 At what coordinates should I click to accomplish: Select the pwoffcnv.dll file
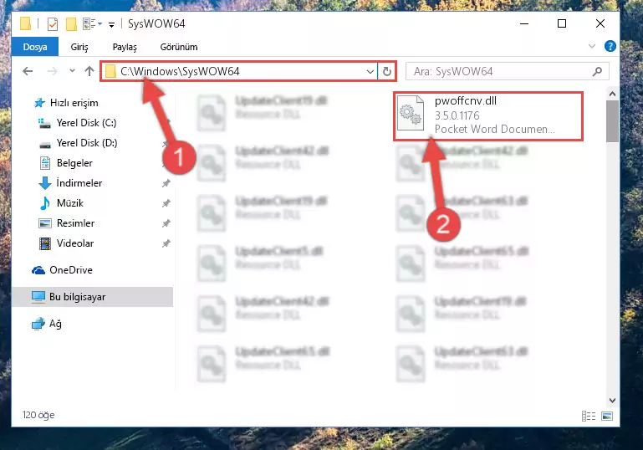[488, 116]
